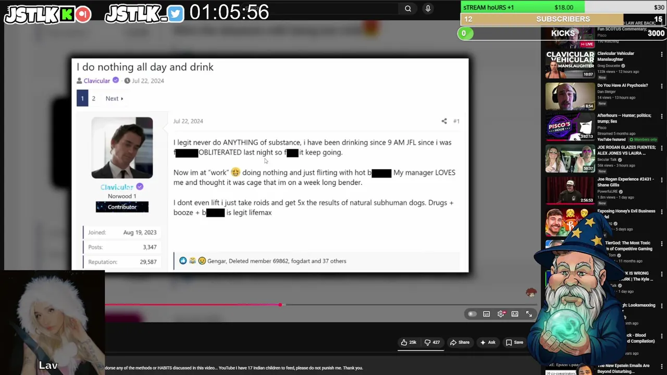Dislike the video with thumbs down 427
Image resolution: width=667 pixels, height=375 pixels.
[432, 342]
